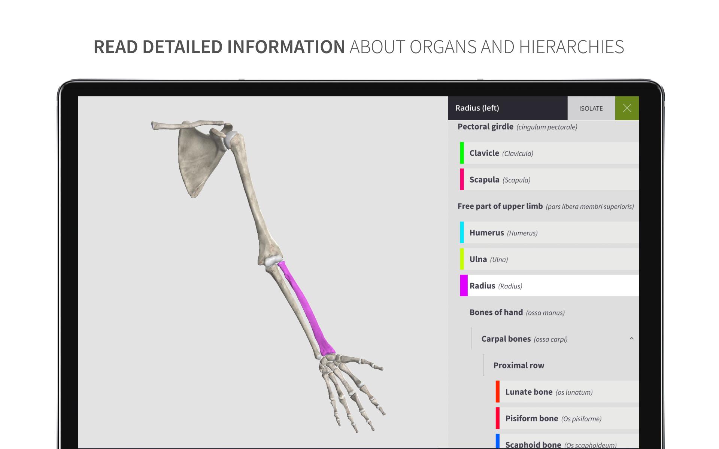Click the Pectoral girdle heading
The height and width of the screenshot is (449, 719).
point(517,127)
